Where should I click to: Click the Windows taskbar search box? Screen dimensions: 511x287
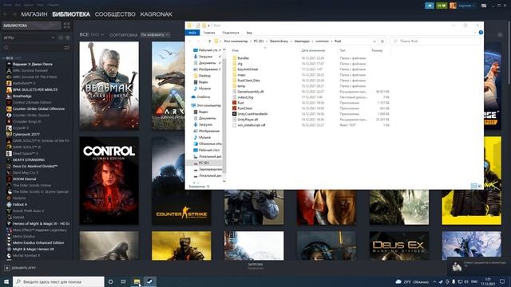tap(58, 281)
